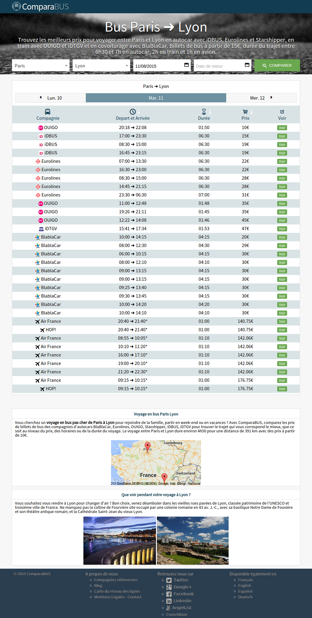
Task: Select the Mar. 11 date tab
Action: point(156,98)
